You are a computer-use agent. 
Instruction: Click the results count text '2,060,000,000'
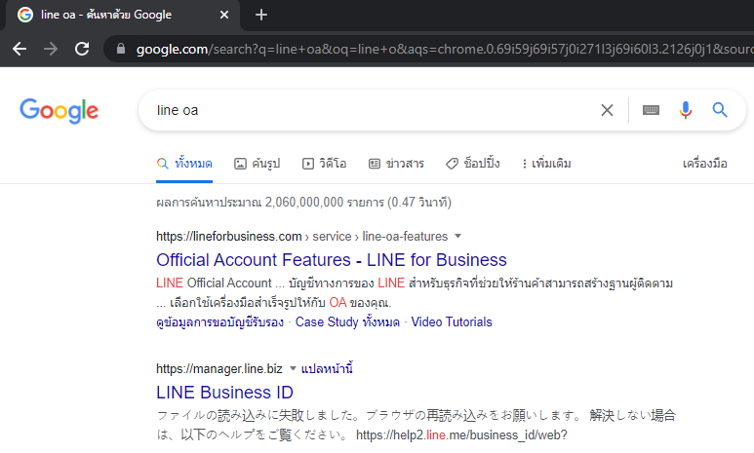[x=304, y=203]
